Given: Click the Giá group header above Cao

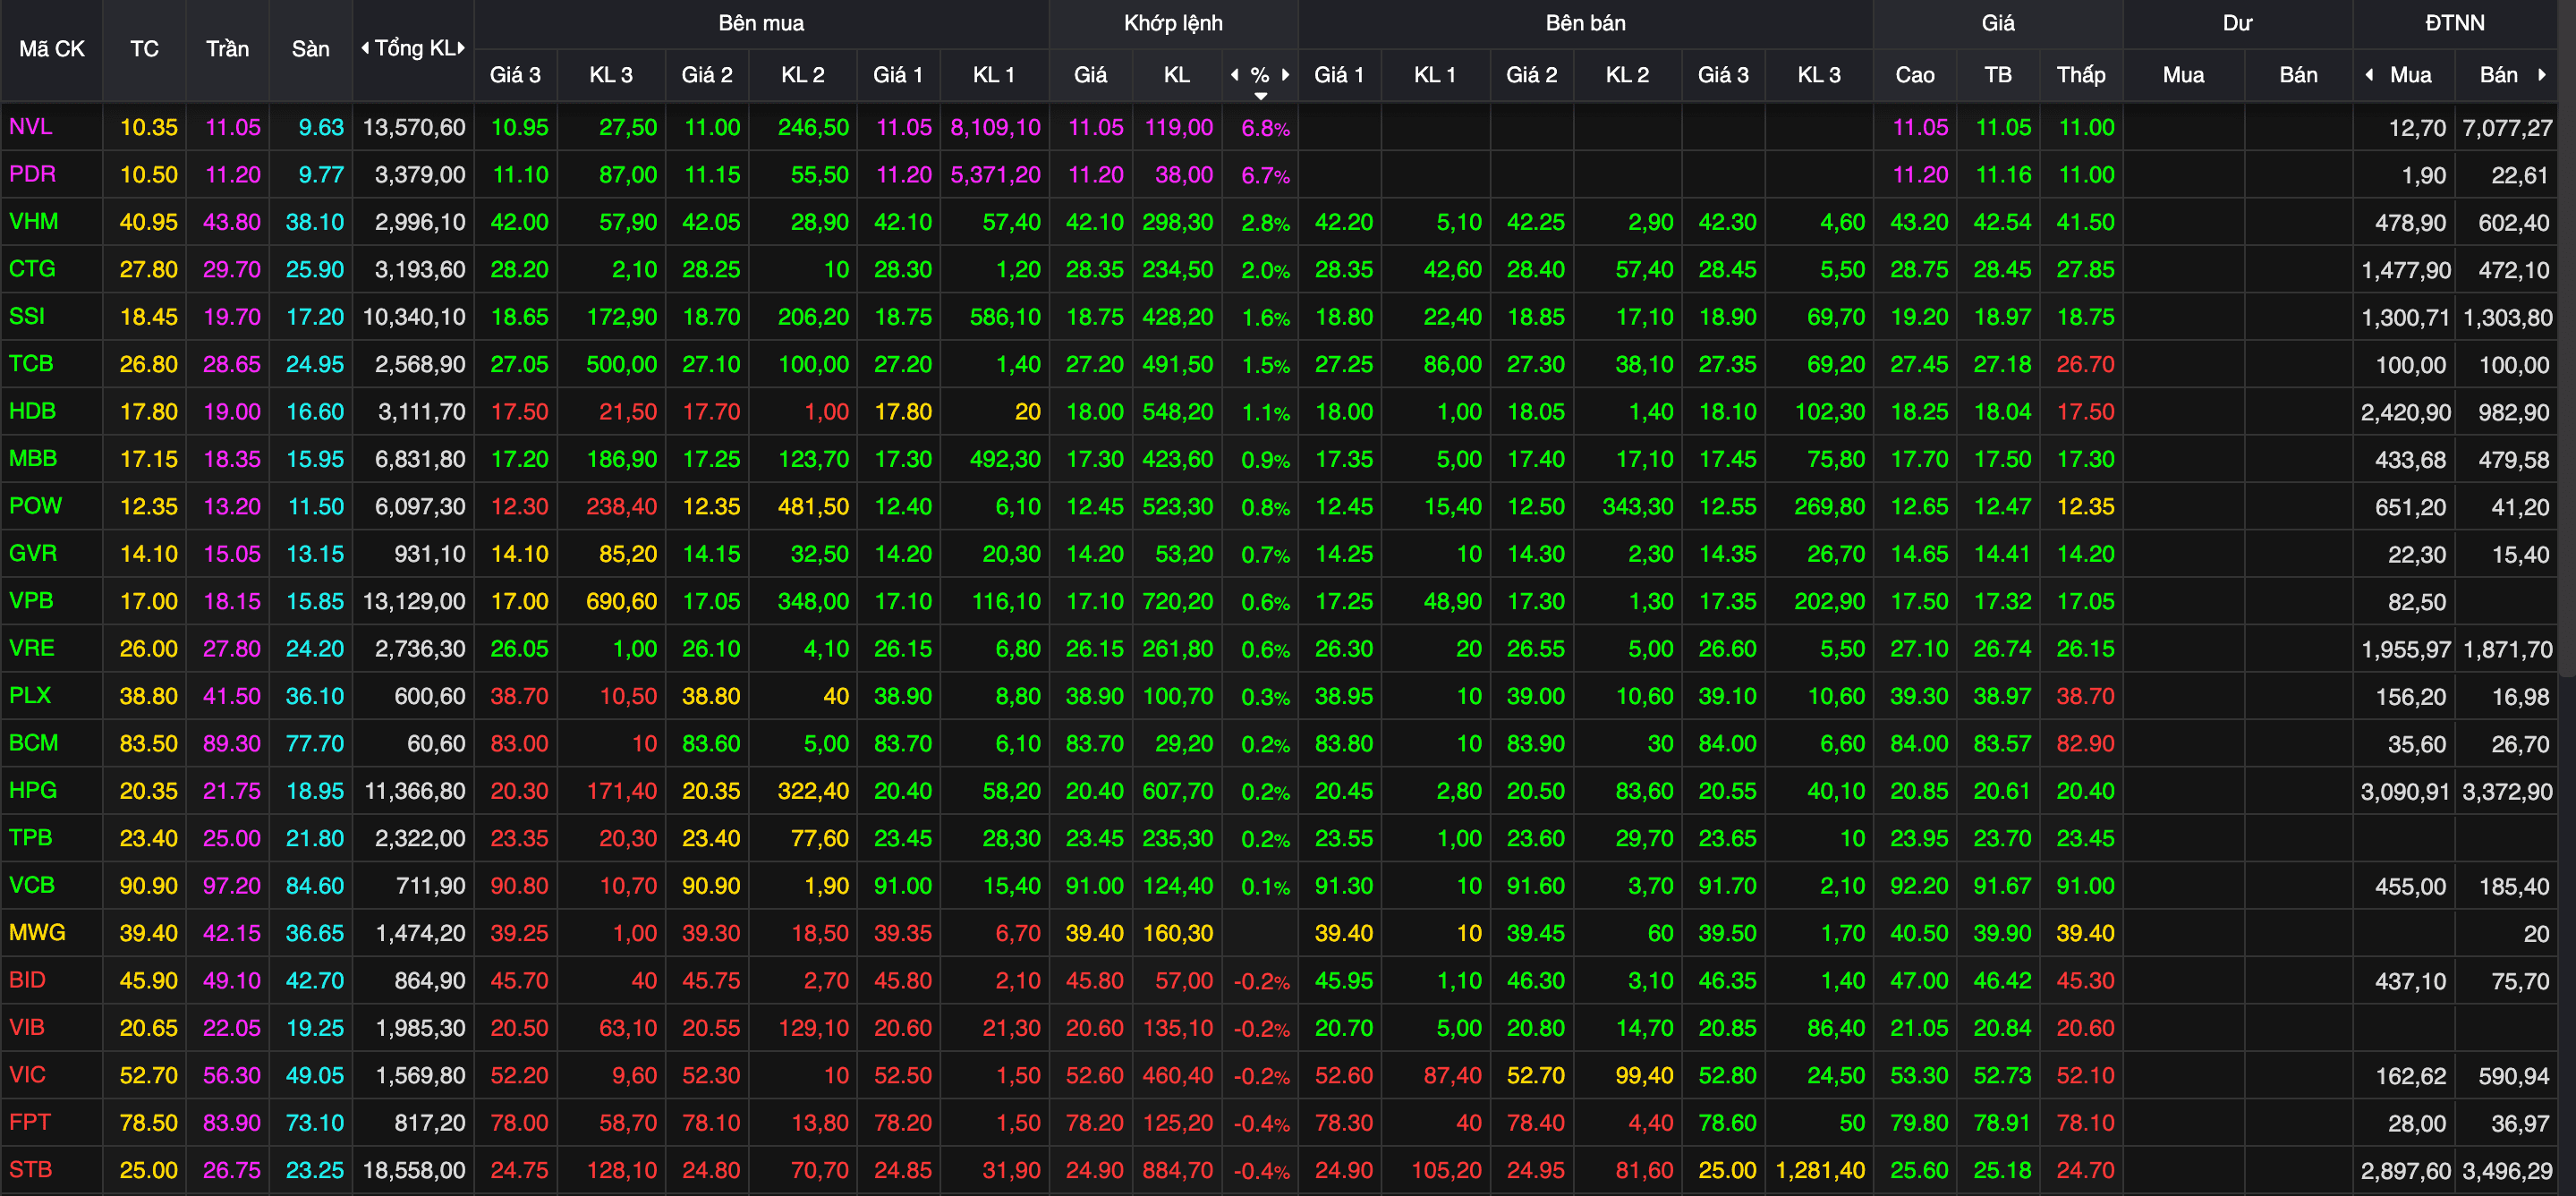Looking at the screenshot, I should point(1998,23).
